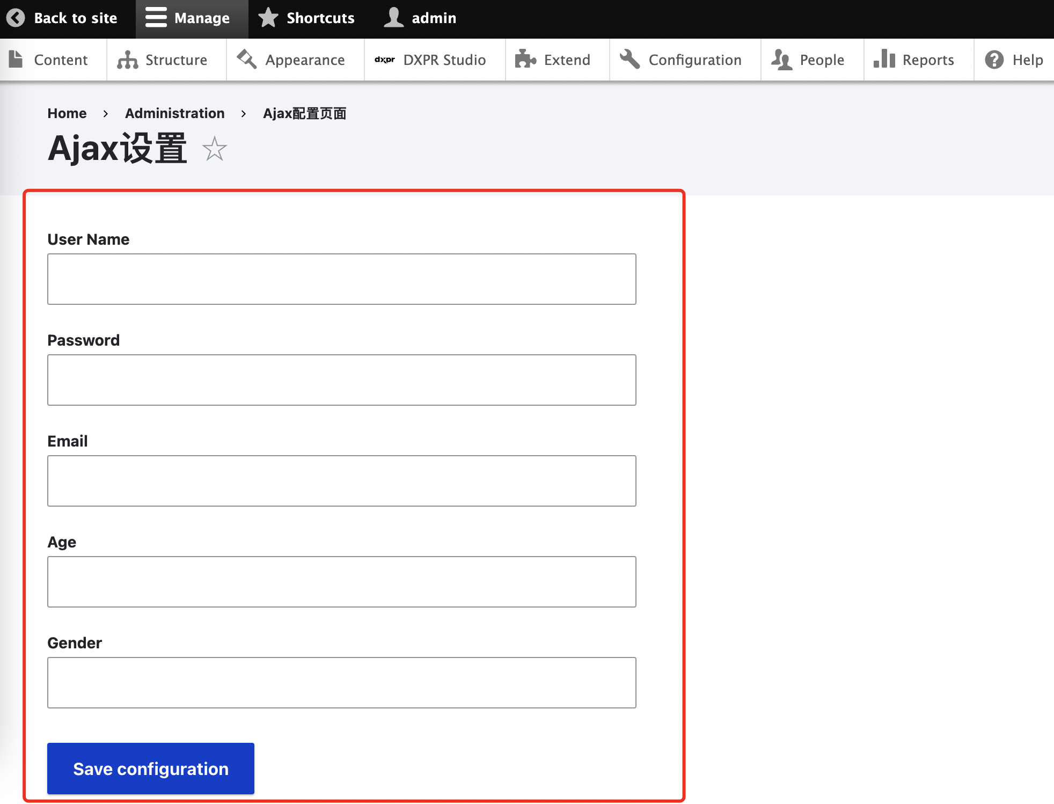Go to Administration breadcrumb link

[x=174, y=113]
